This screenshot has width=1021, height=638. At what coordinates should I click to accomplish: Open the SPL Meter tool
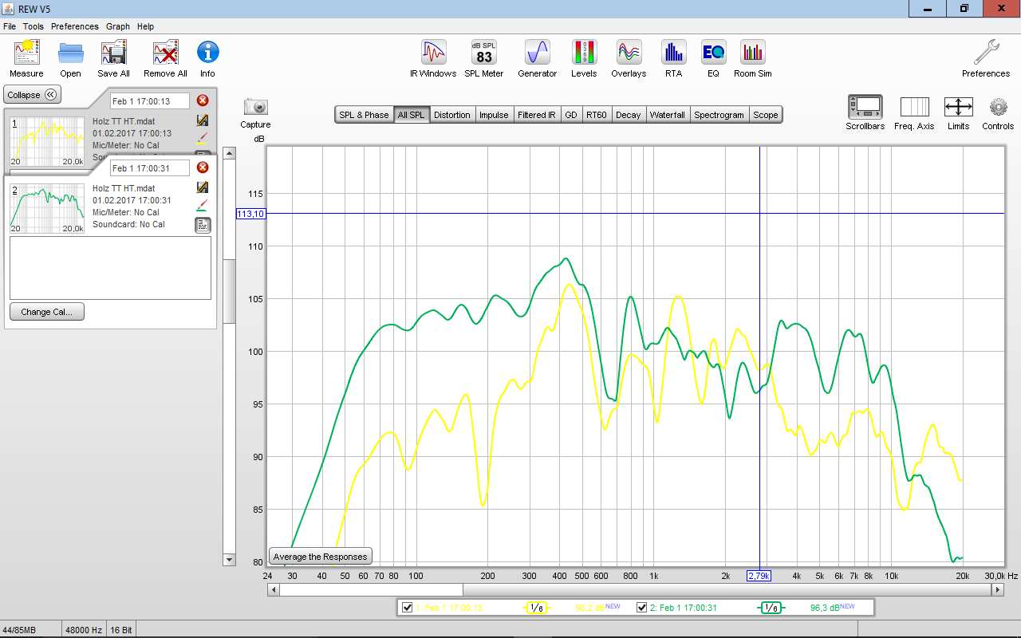(484, 54)
